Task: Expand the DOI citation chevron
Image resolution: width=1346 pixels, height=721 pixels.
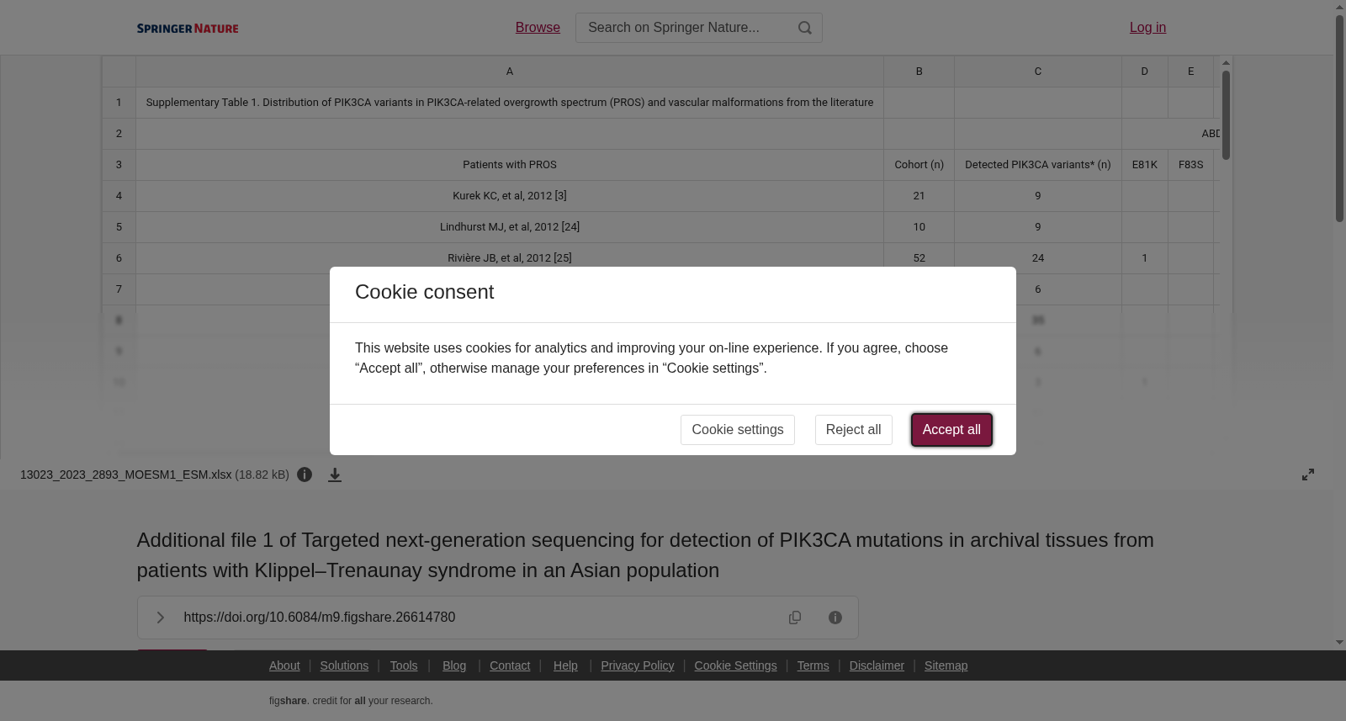Action: click(x=160, y=618)
